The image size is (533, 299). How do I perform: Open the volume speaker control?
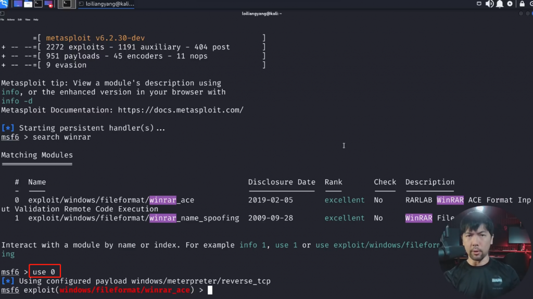pos(489,4)
